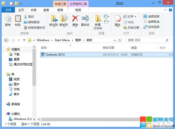The height and width of the screenshot is (129, 175).
Task: Sort by the Size (大小) column header
Action: coord(162,48)
